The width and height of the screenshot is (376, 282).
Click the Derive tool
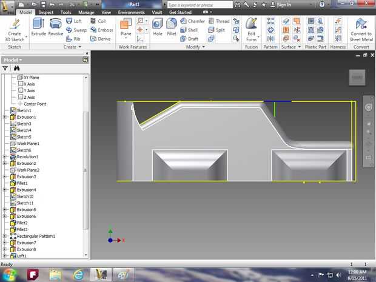[100, 39]
